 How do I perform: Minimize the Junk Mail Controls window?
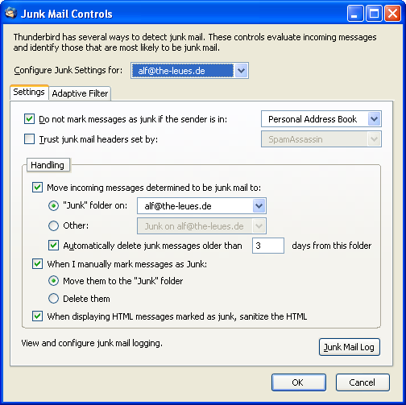click(355, 14)
